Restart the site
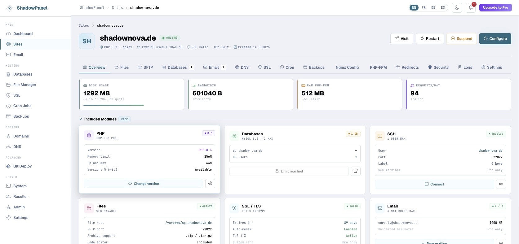The image size is (519, 244). coord(430,39)
